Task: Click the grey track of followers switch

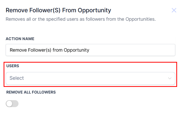Action: 15,103
